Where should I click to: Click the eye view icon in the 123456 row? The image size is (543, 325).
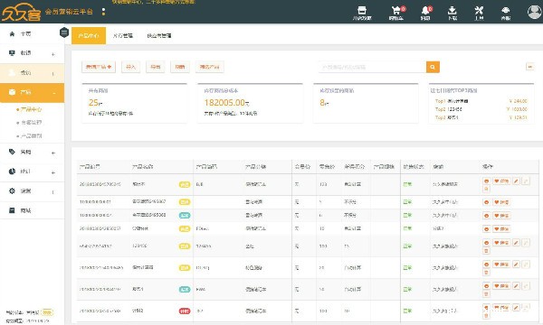(486, 243)
